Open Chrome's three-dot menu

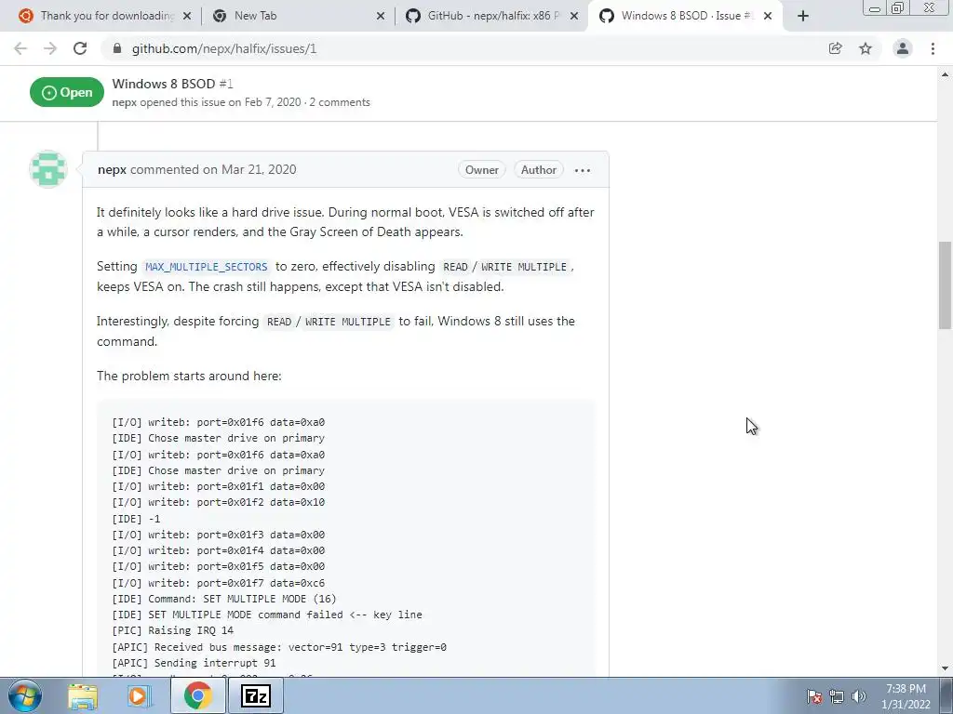(933, 48)
